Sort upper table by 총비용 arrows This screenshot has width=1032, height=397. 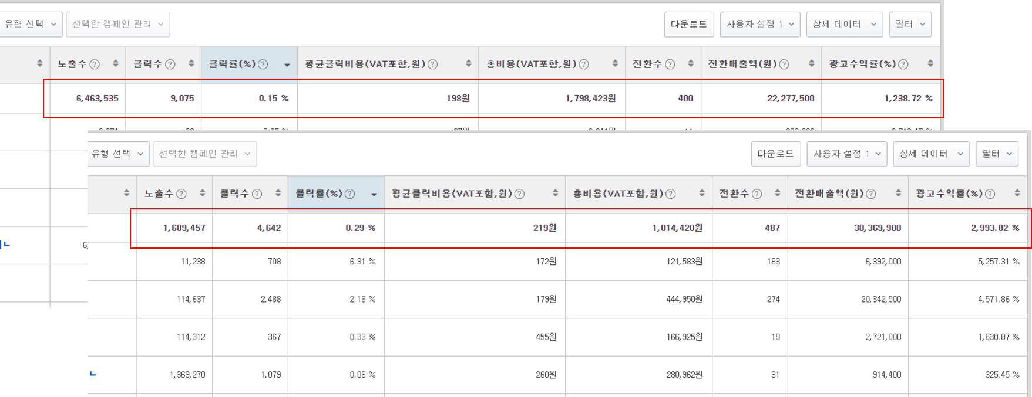coord(615,63)
